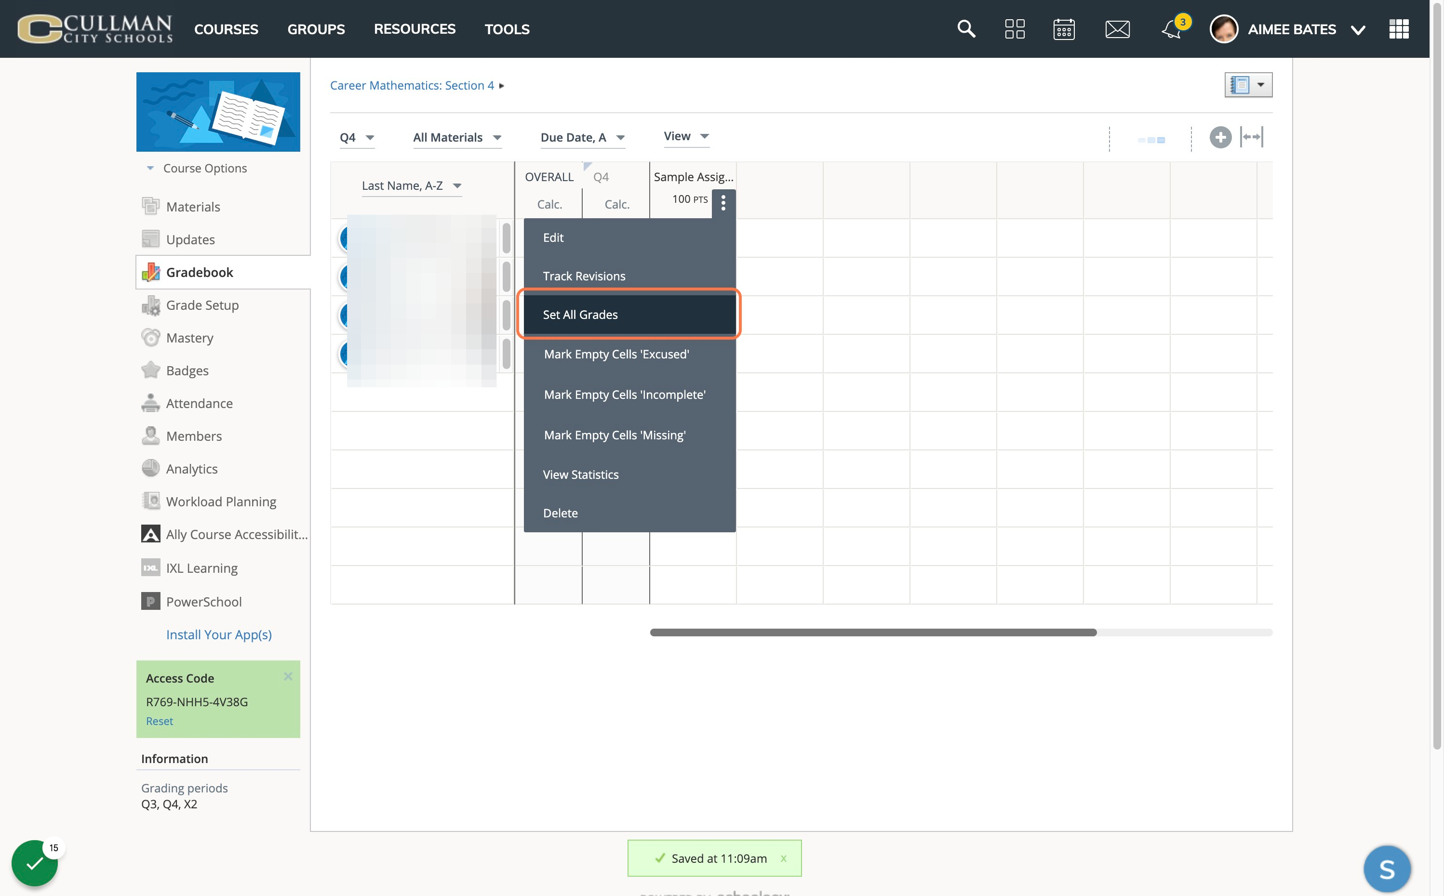Image resolution: width=1444 pixels, height=896 pixels.
Task: Open Workload Planning in the sidebar
Action: (221, 501)
